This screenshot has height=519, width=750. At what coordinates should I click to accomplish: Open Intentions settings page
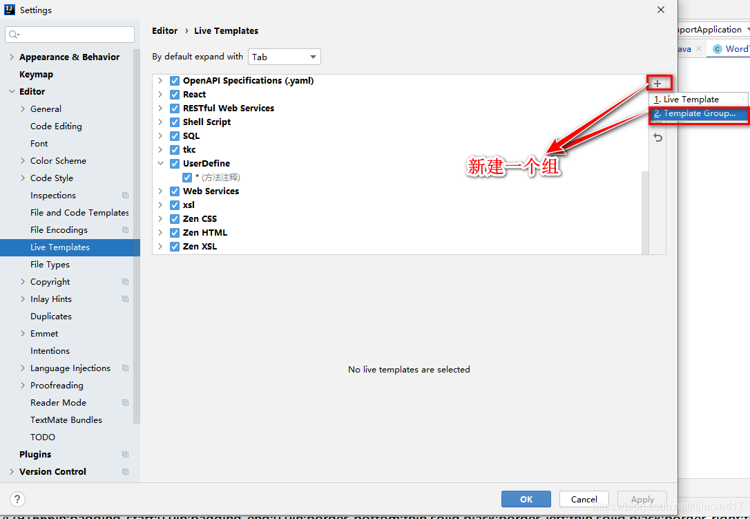tap(50, 351)
